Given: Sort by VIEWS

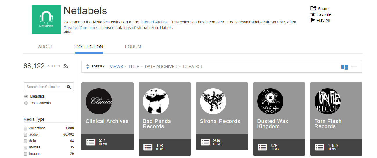Looking at the screenshot, I should pos(116,67).
